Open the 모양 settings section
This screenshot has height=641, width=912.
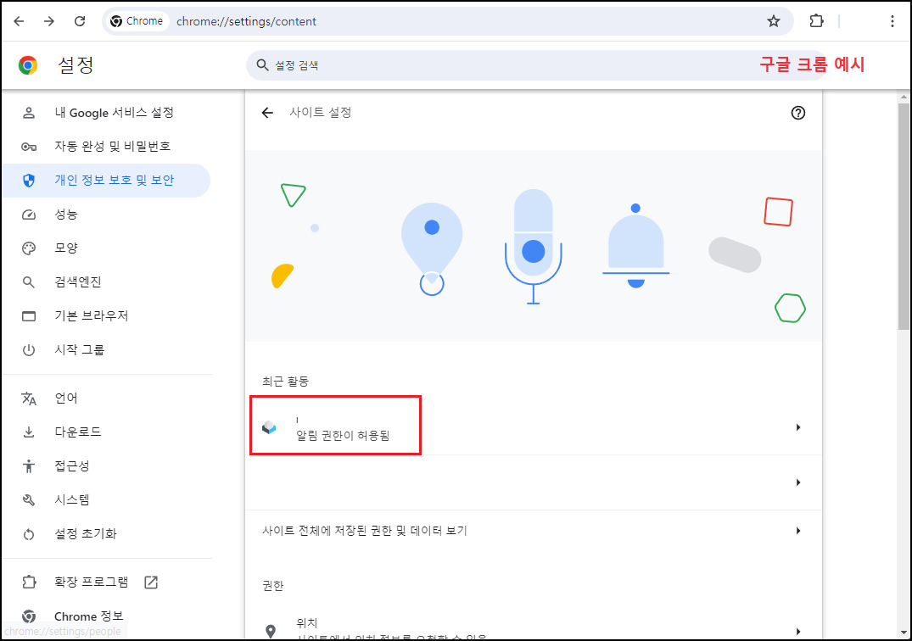point(106,248)
